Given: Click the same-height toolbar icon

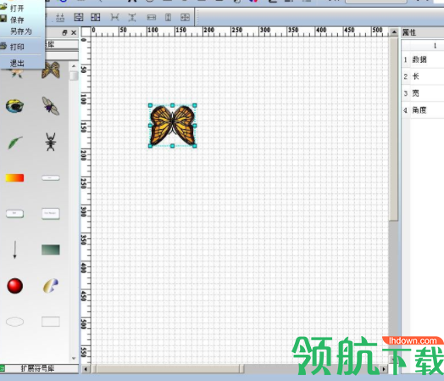Looking at the screenshot, I should [168, 18].
